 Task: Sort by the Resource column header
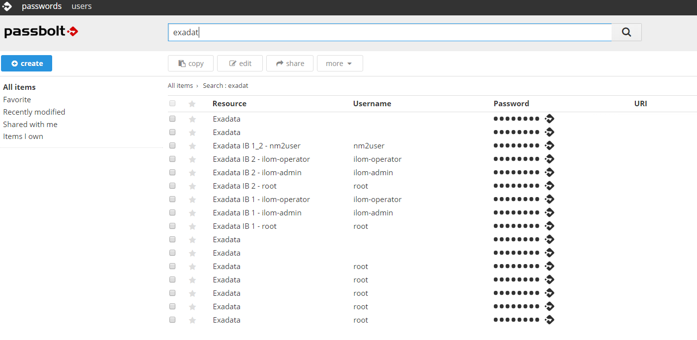point(230,104)
